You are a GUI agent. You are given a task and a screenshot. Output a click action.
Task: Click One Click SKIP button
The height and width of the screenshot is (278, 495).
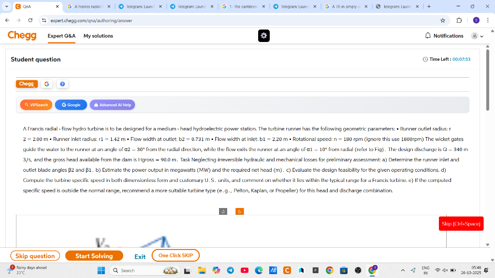[x=175, y=255]
